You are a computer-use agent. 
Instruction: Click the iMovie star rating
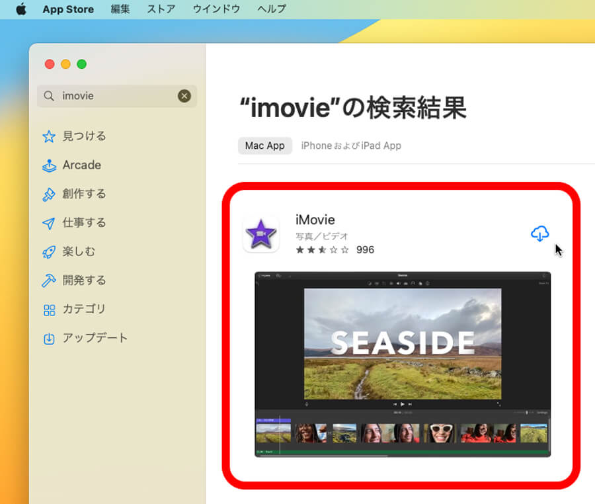coord(322,250)
